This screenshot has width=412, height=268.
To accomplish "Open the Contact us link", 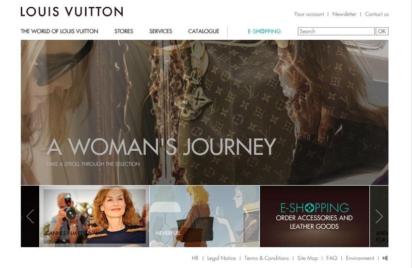I will click(377, 14).
